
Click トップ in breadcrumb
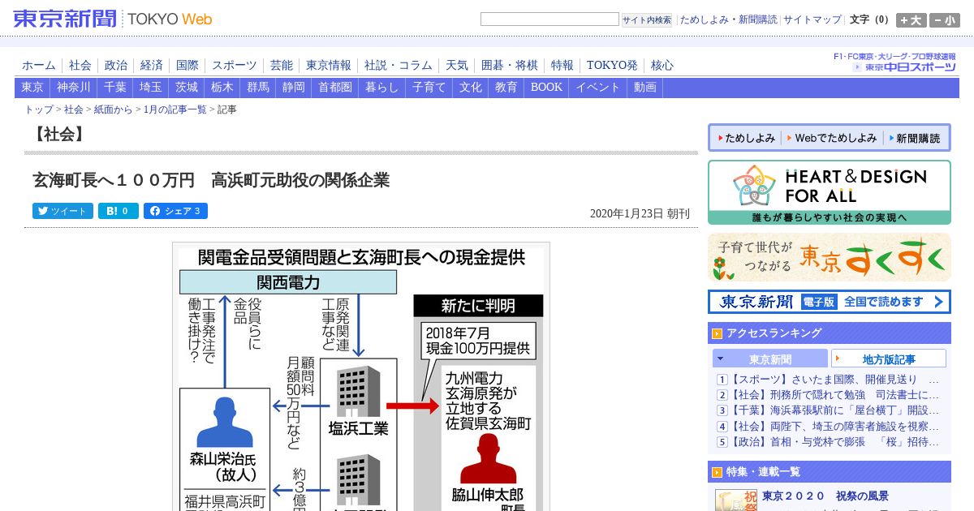[39, 109]
